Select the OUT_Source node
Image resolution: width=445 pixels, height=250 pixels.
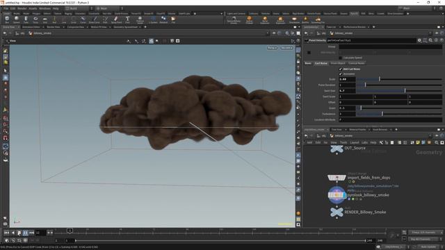point(337,149)
